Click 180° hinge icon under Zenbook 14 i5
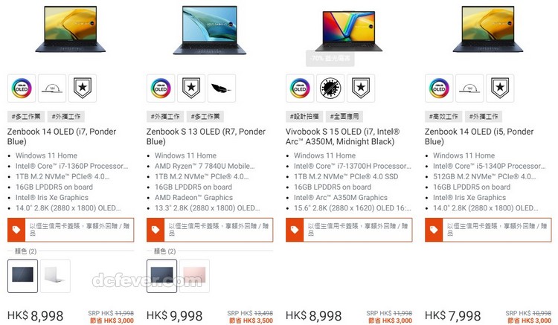558x325 pixels. [469, 89]
